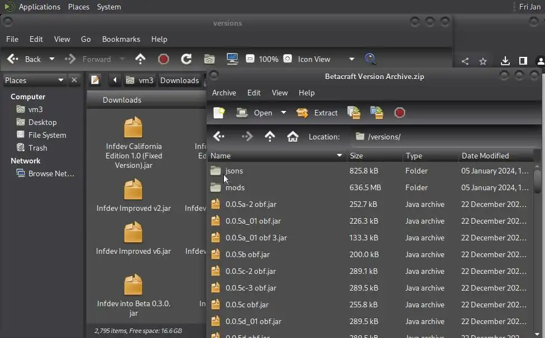The image size is (545, 338).
Task: Click the zoom out button beside 100%
Action: [250, 59]
